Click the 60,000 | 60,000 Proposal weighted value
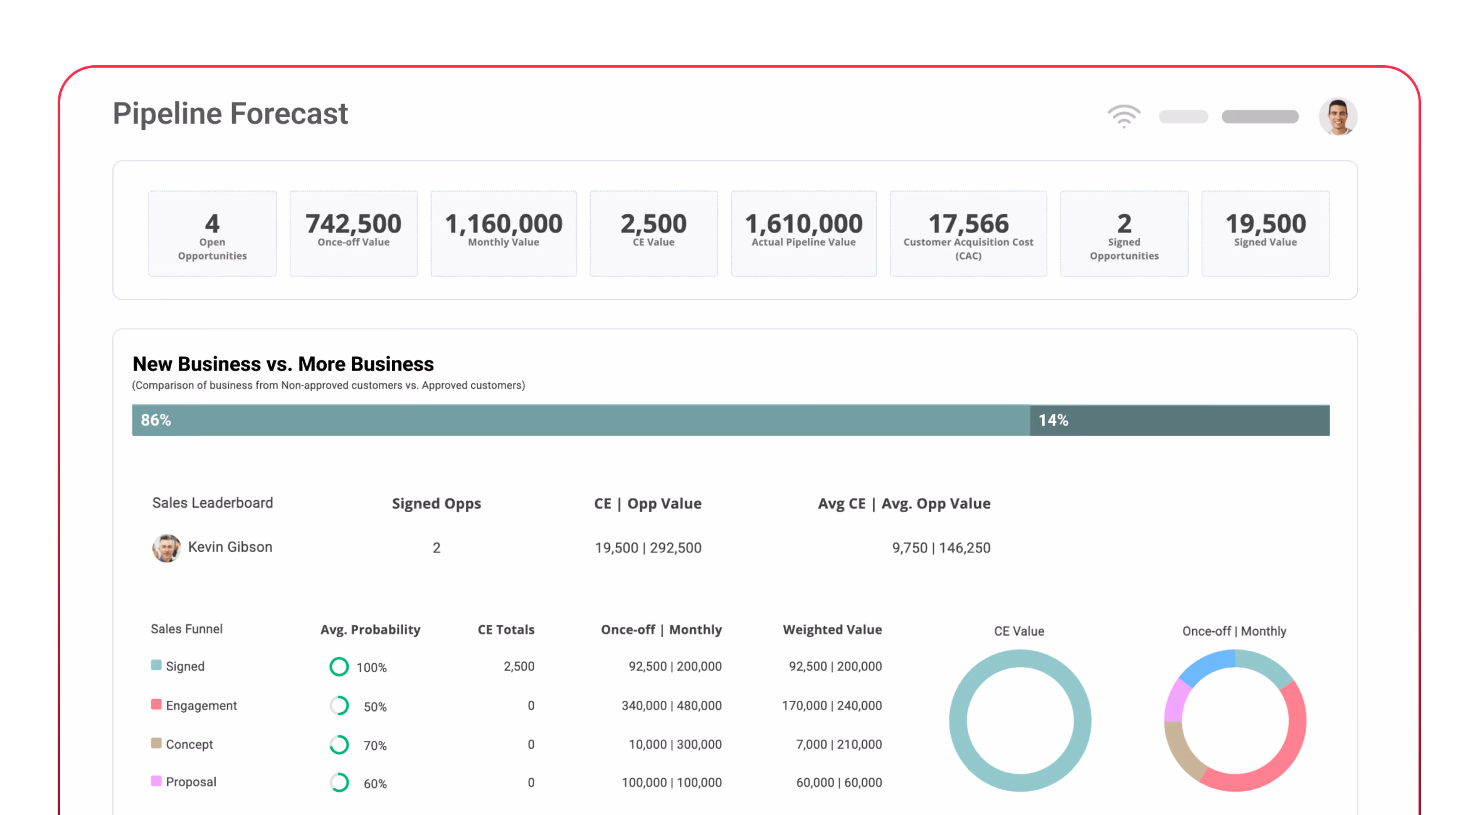 (839, 783)
